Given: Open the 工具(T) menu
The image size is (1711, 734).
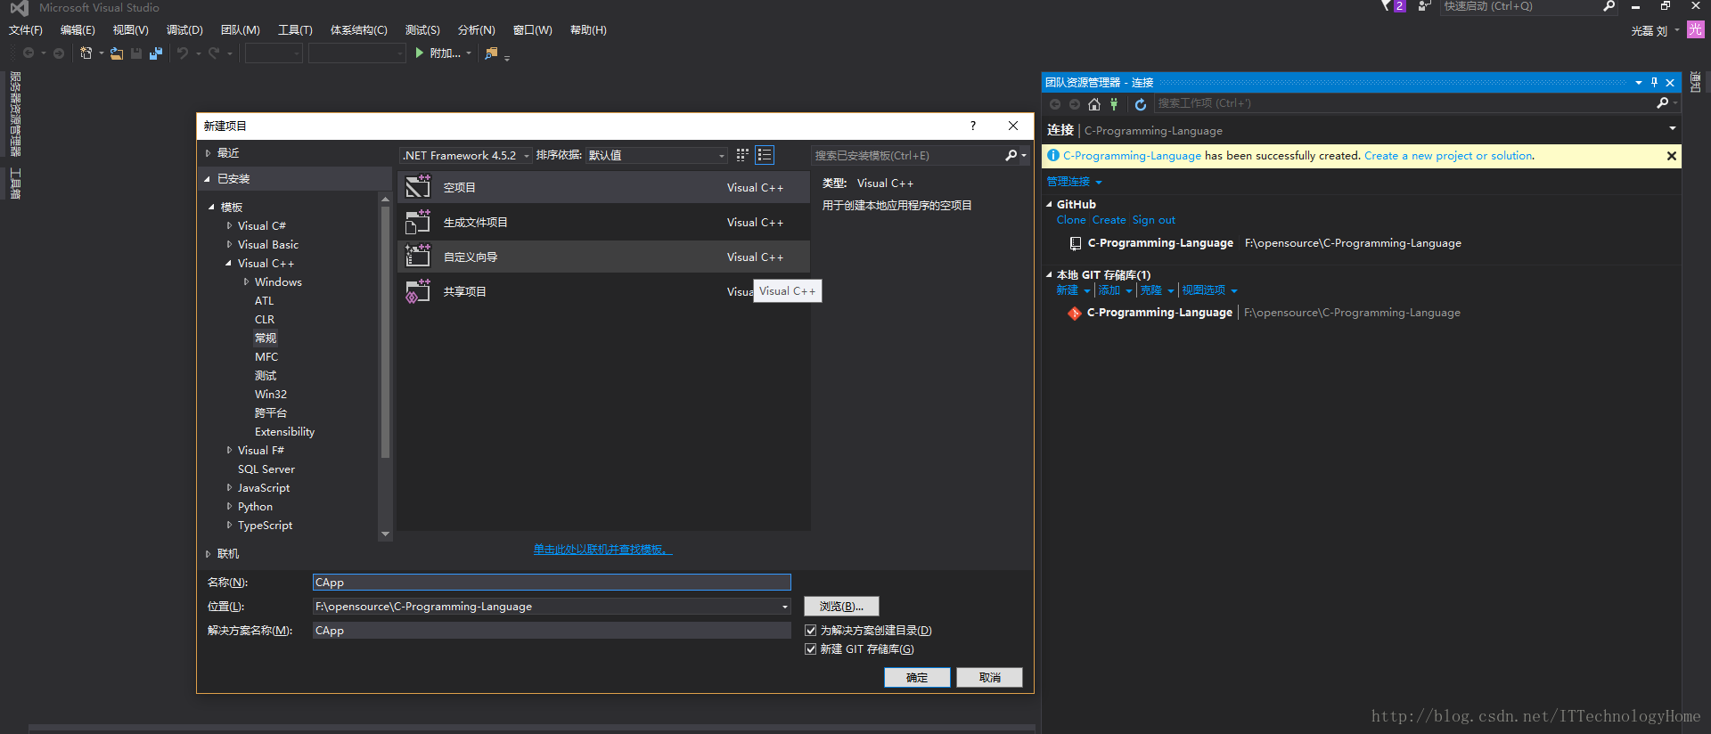Looking at the screenshot, I should 295,30.
